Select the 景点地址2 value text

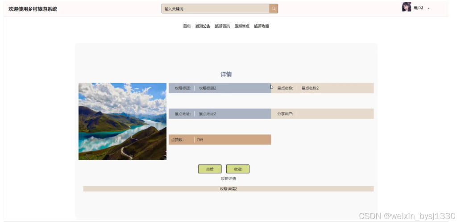(208, 114)
